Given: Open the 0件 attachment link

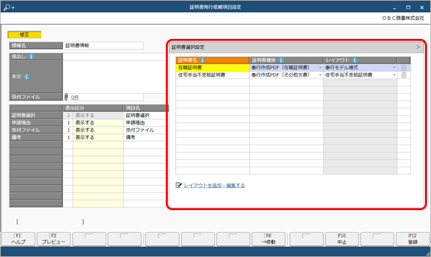Looking at the screenshot, I should tap(75, 97).
